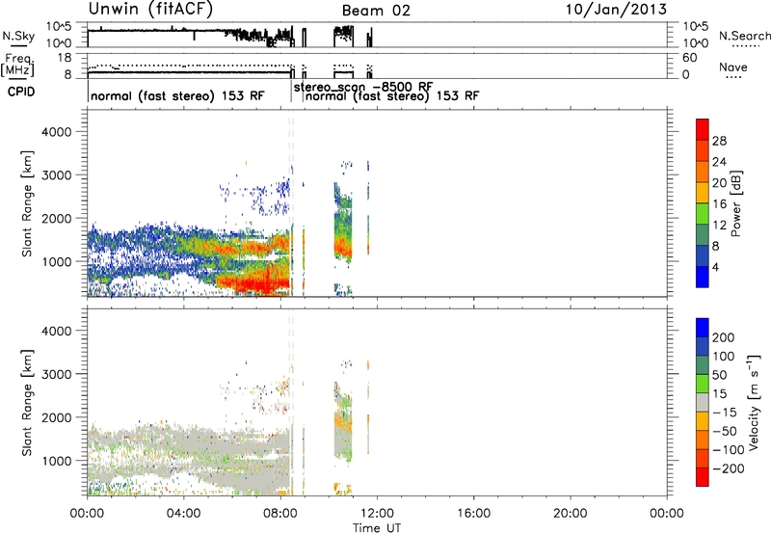Click the "Beam 02" heading
The image size is (771, 534).
point(376,11)
